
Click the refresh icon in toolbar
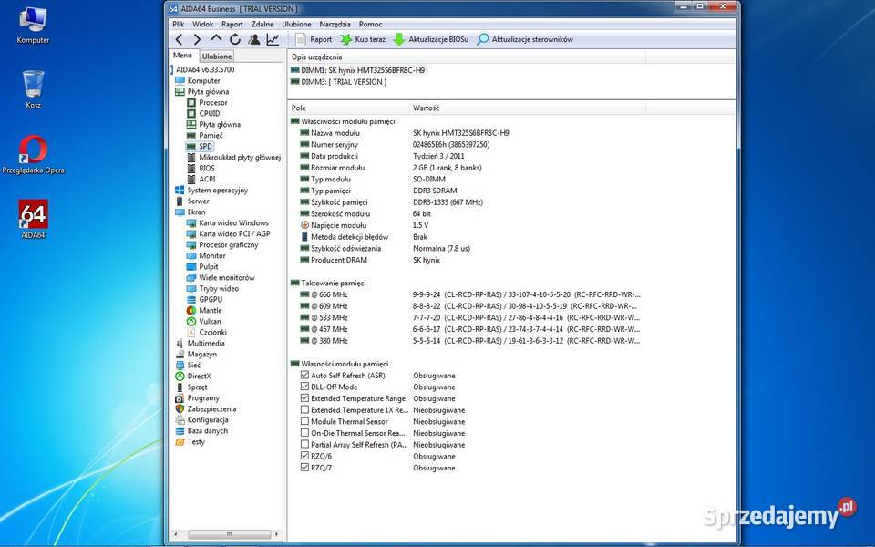[235, 39]
